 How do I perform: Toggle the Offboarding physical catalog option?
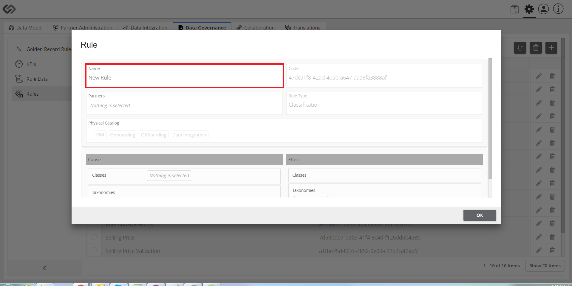pyautogui.click(x=154, y=135)
